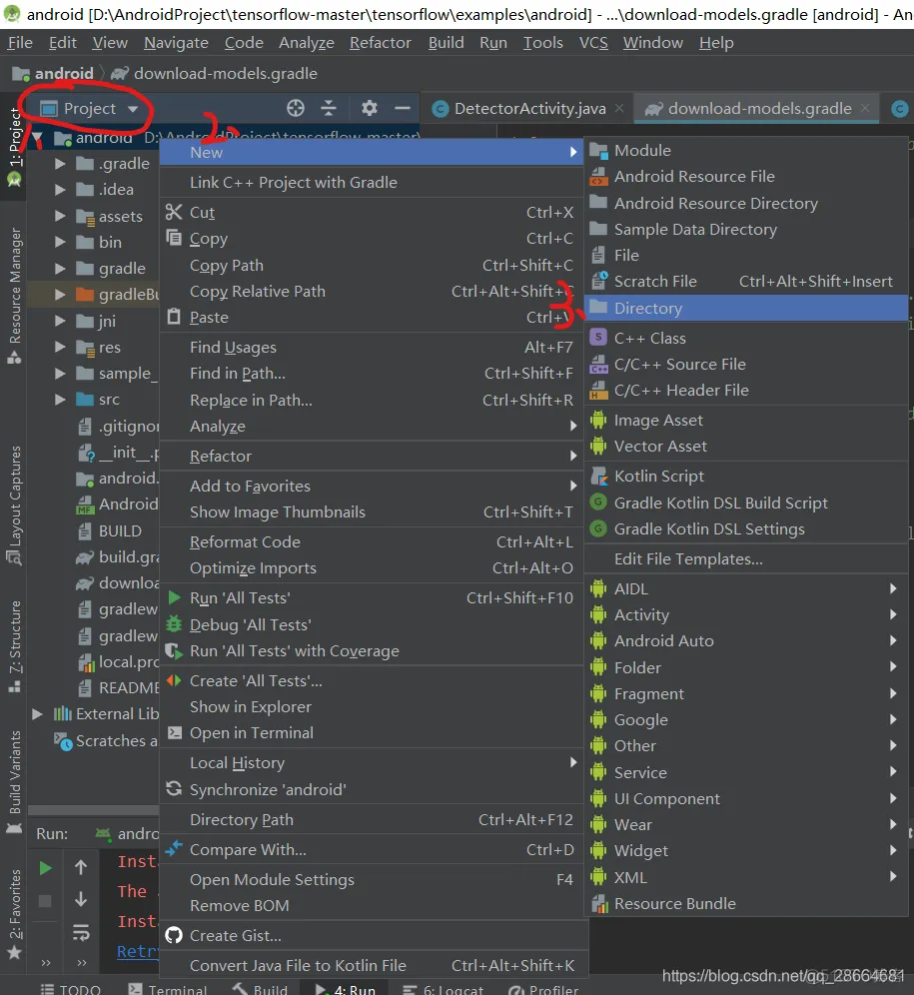Choose Image Asset from submenu
Screen dimensions: 914x995
(x=746, y=421)
